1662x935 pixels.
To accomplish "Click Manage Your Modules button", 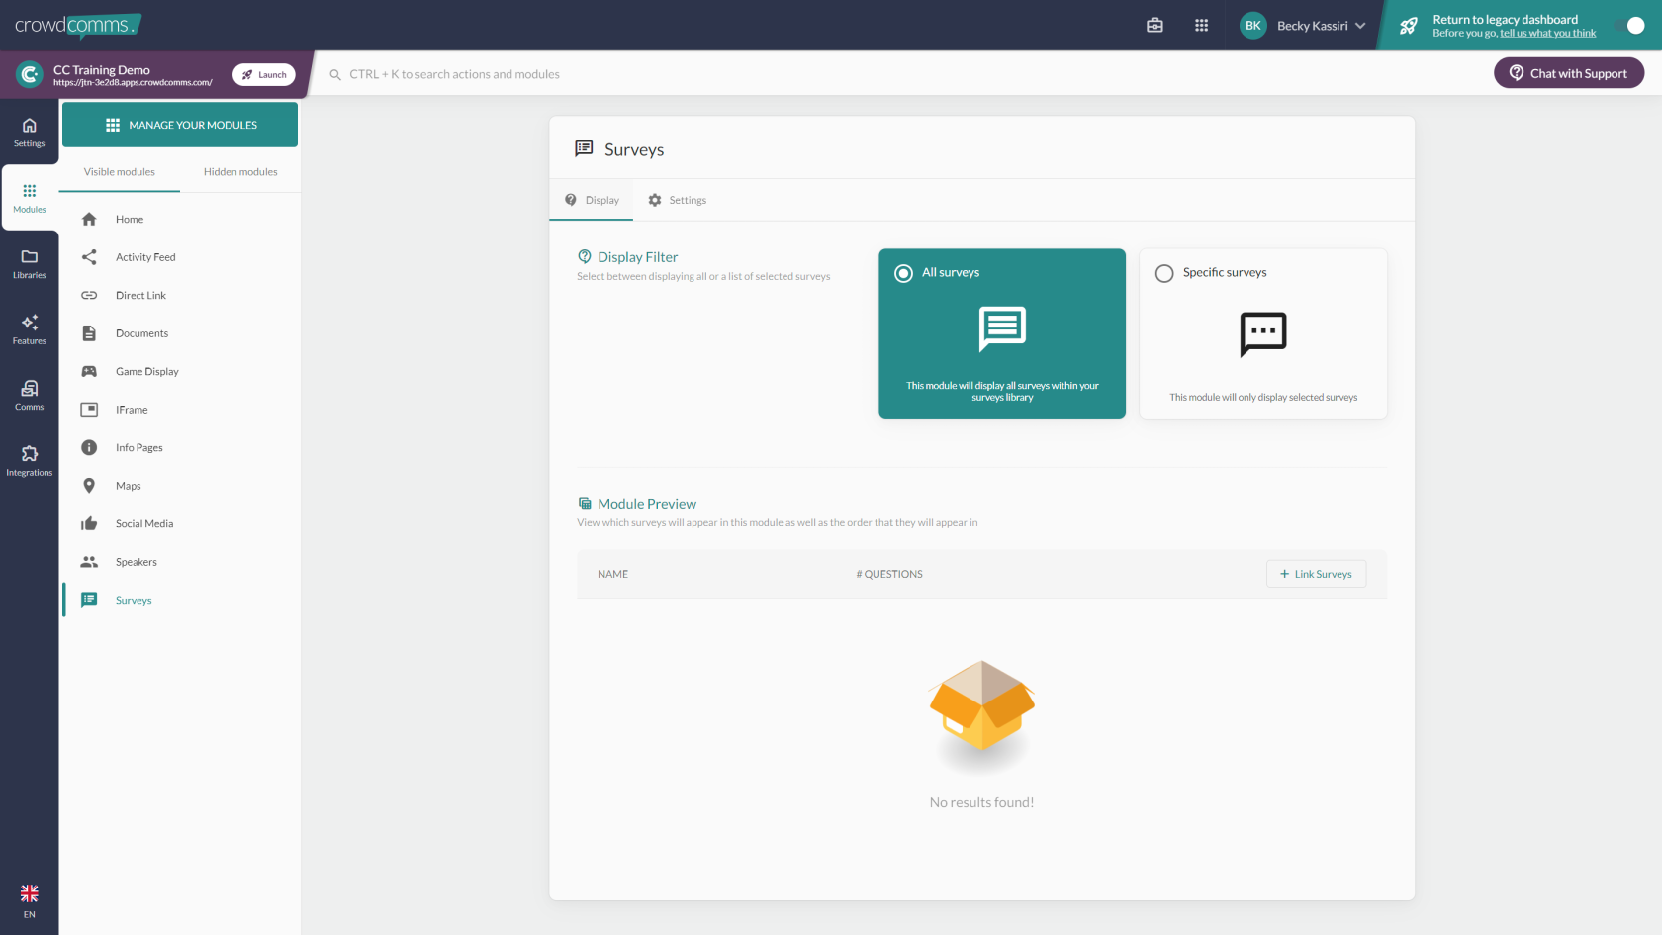I will click(180, 125).
